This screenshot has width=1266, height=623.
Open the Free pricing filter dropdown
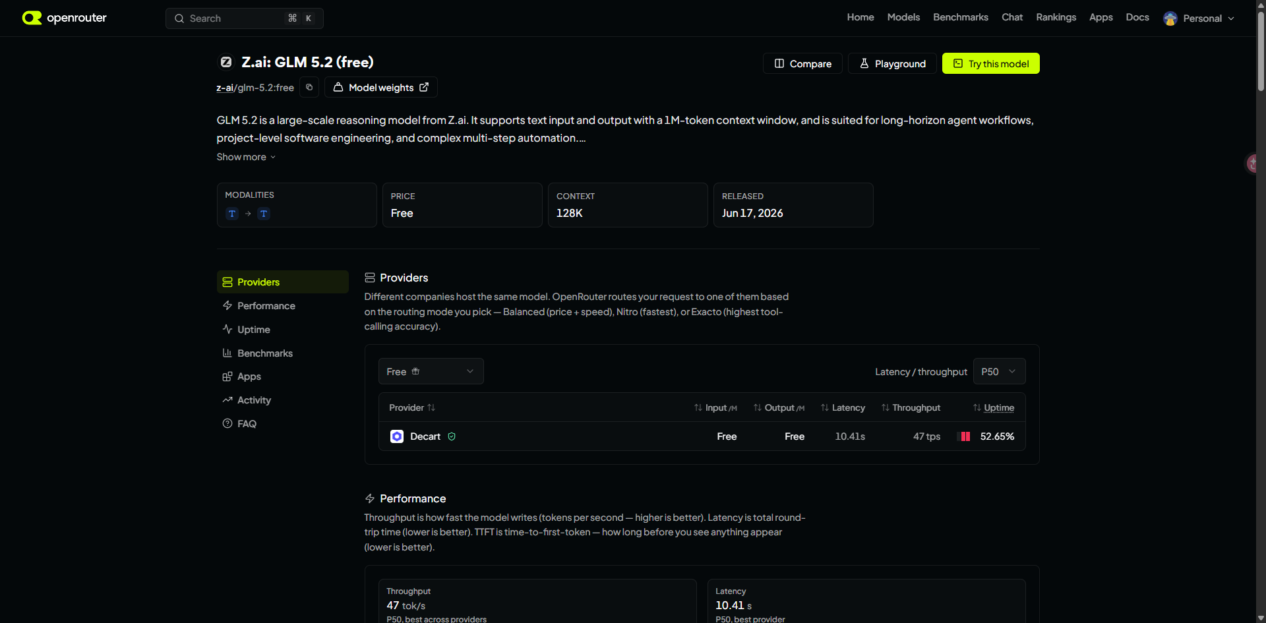point(431,371)
